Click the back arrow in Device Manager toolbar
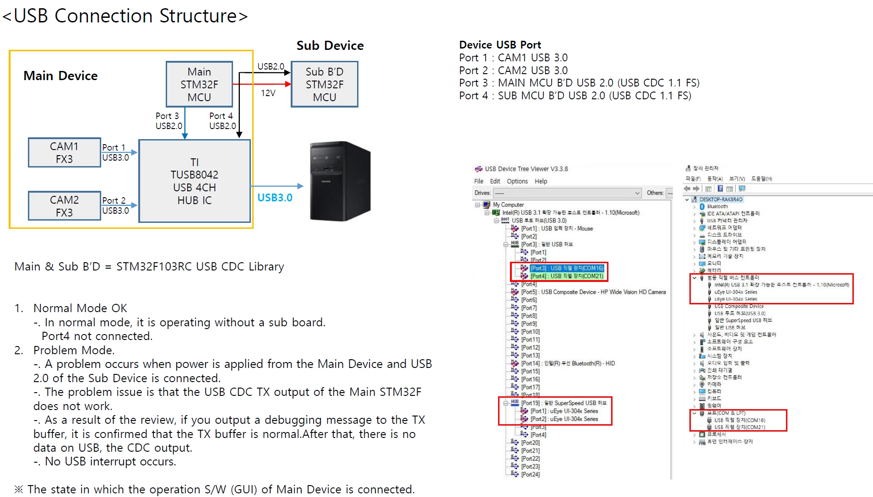This screenshot has height=497, width=873. [x=687, y=189]
